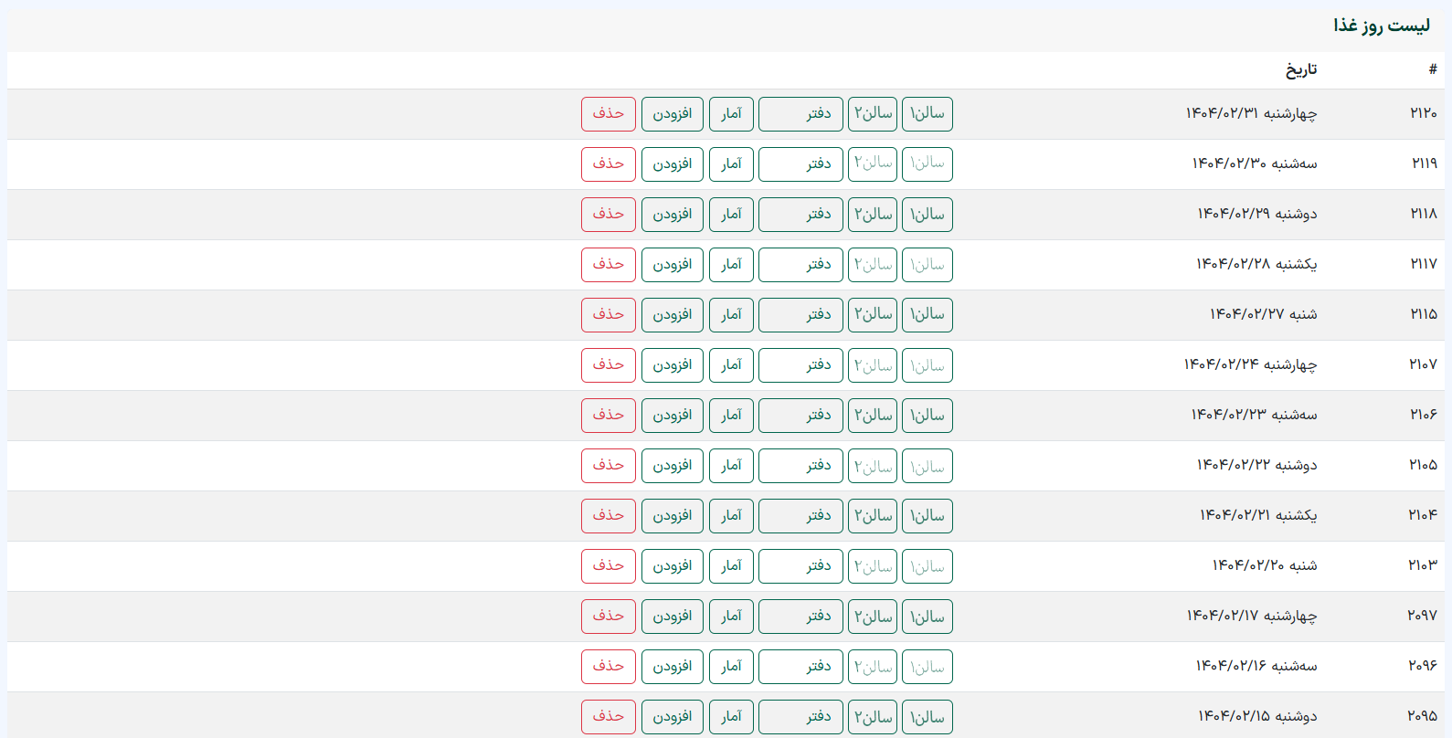Click افزودن in row ۲۰۹۷
The height and width of the screenshot is (738, 1452).
pyautogui.click(x=673, y=617)
